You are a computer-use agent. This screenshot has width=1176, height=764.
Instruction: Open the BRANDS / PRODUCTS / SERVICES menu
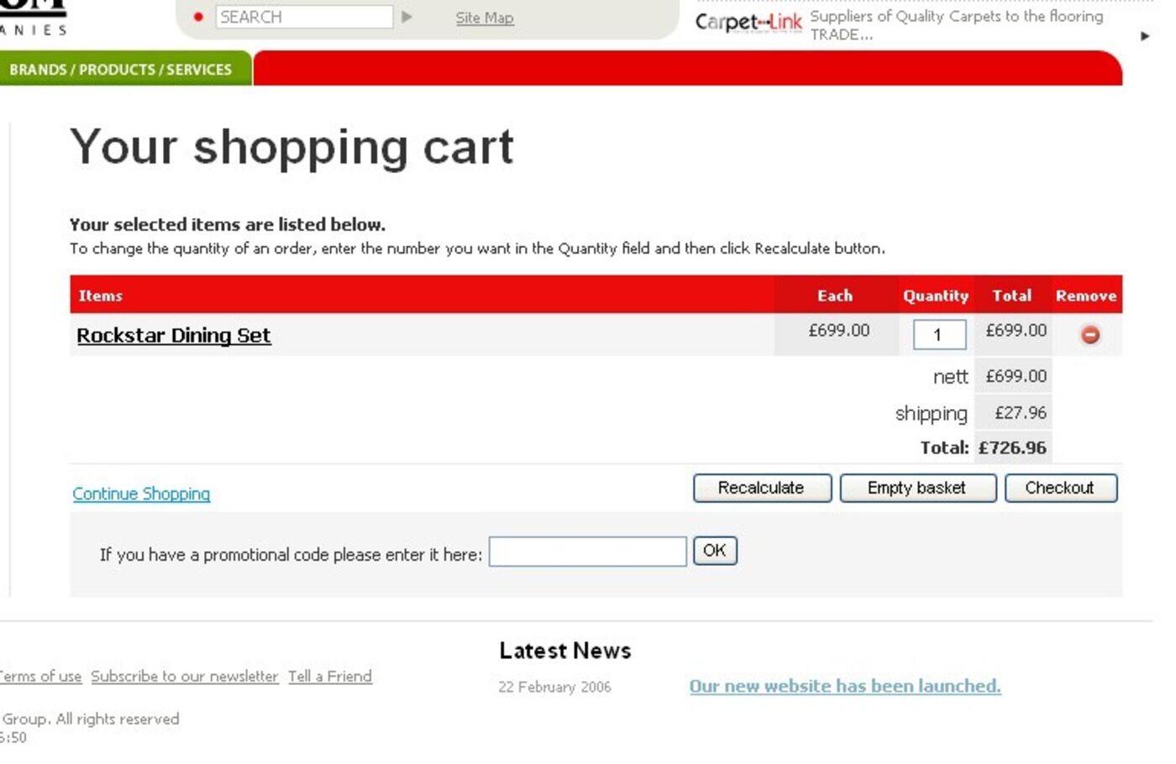coord(120,70)
